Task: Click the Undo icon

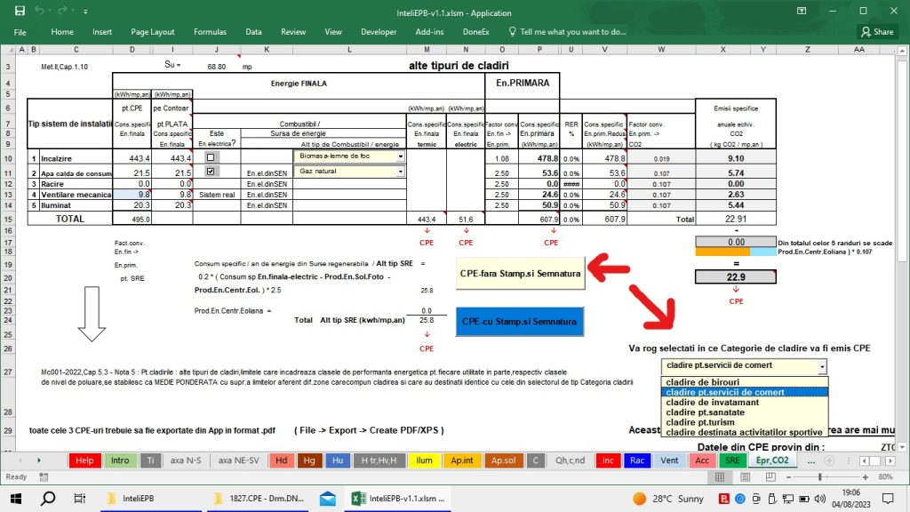Action: 38,11
